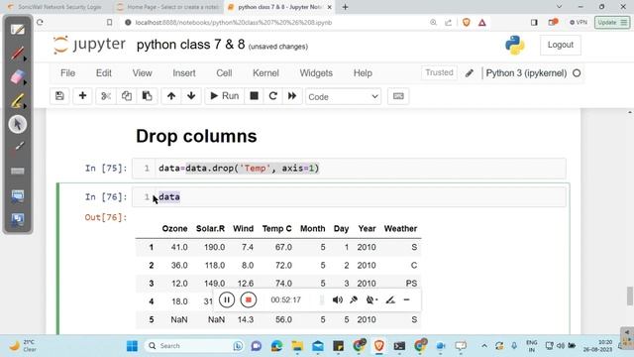634x357 pixels.
Task: Open a new browser tab
Action: pos(345,7)
